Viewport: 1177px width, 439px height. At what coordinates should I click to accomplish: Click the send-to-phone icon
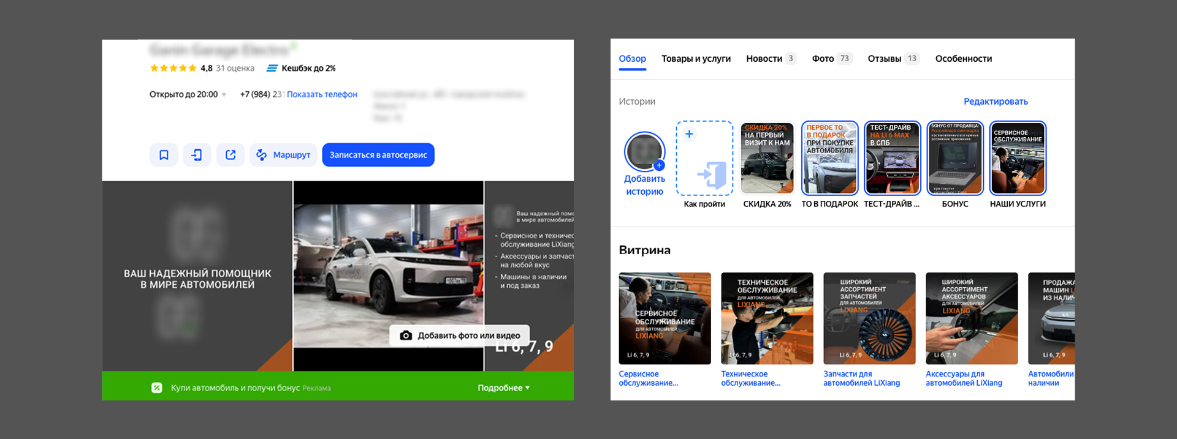197,155
